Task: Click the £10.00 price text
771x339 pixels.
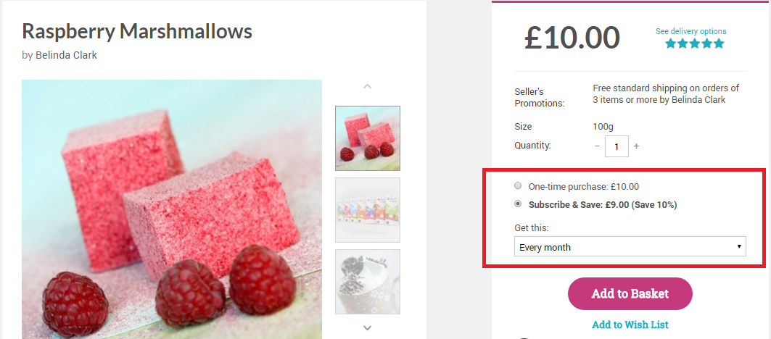Action: click(x=572, y=38)
